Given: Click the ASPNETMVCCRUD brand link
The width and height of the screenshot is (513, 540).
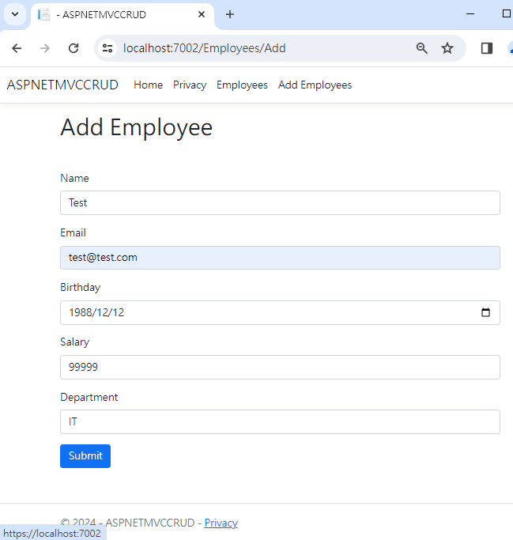Looking at the screenshot, I should pyautogui.click(x=62, y=85).
